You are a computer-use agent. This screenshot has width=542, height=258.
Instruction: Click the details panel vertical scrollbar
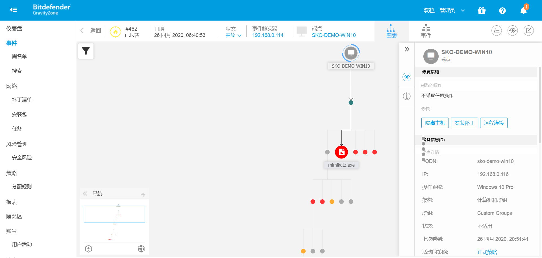click(540, 106)
